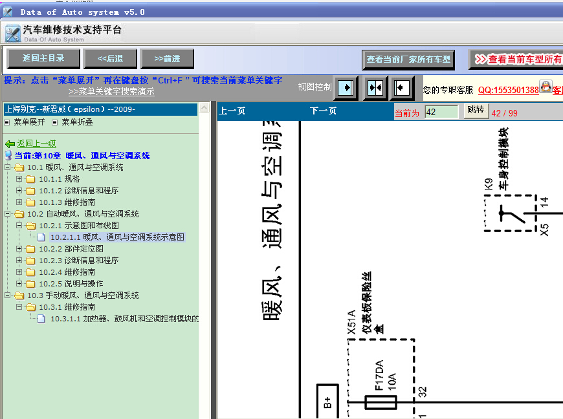The image size is (563, 419).
Task: Open 10.2.1.1 暖风、通风与空调系统示意图
Action: tap(117, 237)
